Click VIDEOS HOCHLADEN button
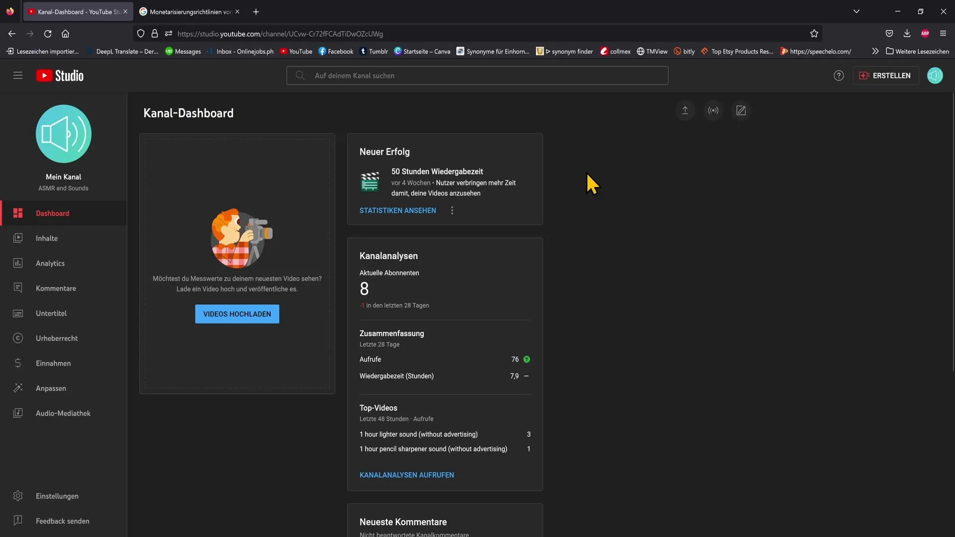The image size is (955, 537). coord(237,314)
